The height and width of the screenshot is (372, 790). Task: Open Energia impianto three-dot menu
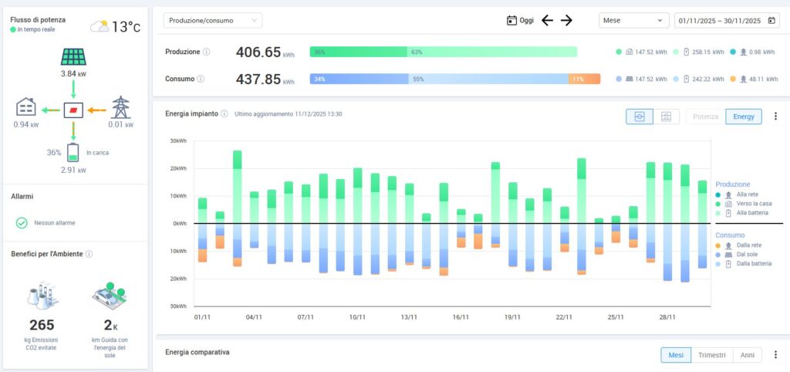775,117
